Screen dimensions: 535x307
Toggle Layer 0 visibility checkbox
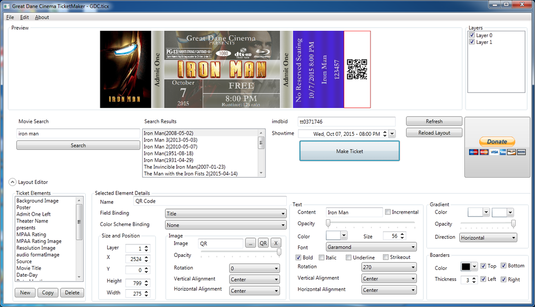click(472, 35)
